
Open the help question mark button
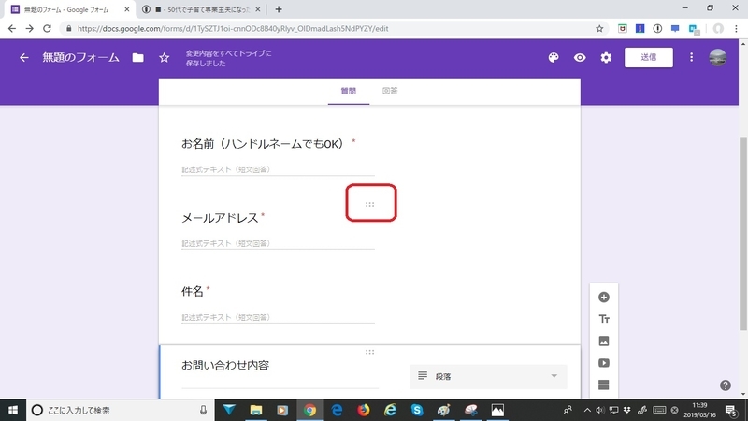coord(726,385)
